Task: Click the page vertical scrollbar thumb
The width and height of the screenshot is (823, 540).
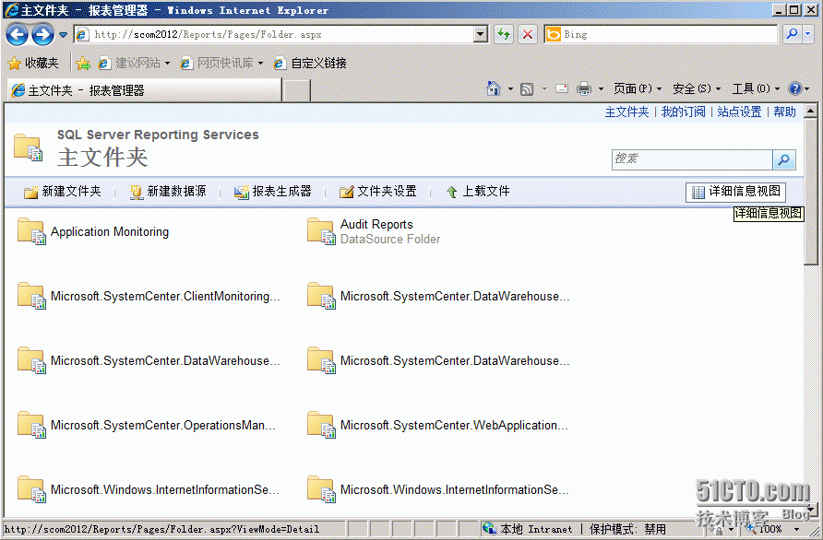Action: pos(810,192)
